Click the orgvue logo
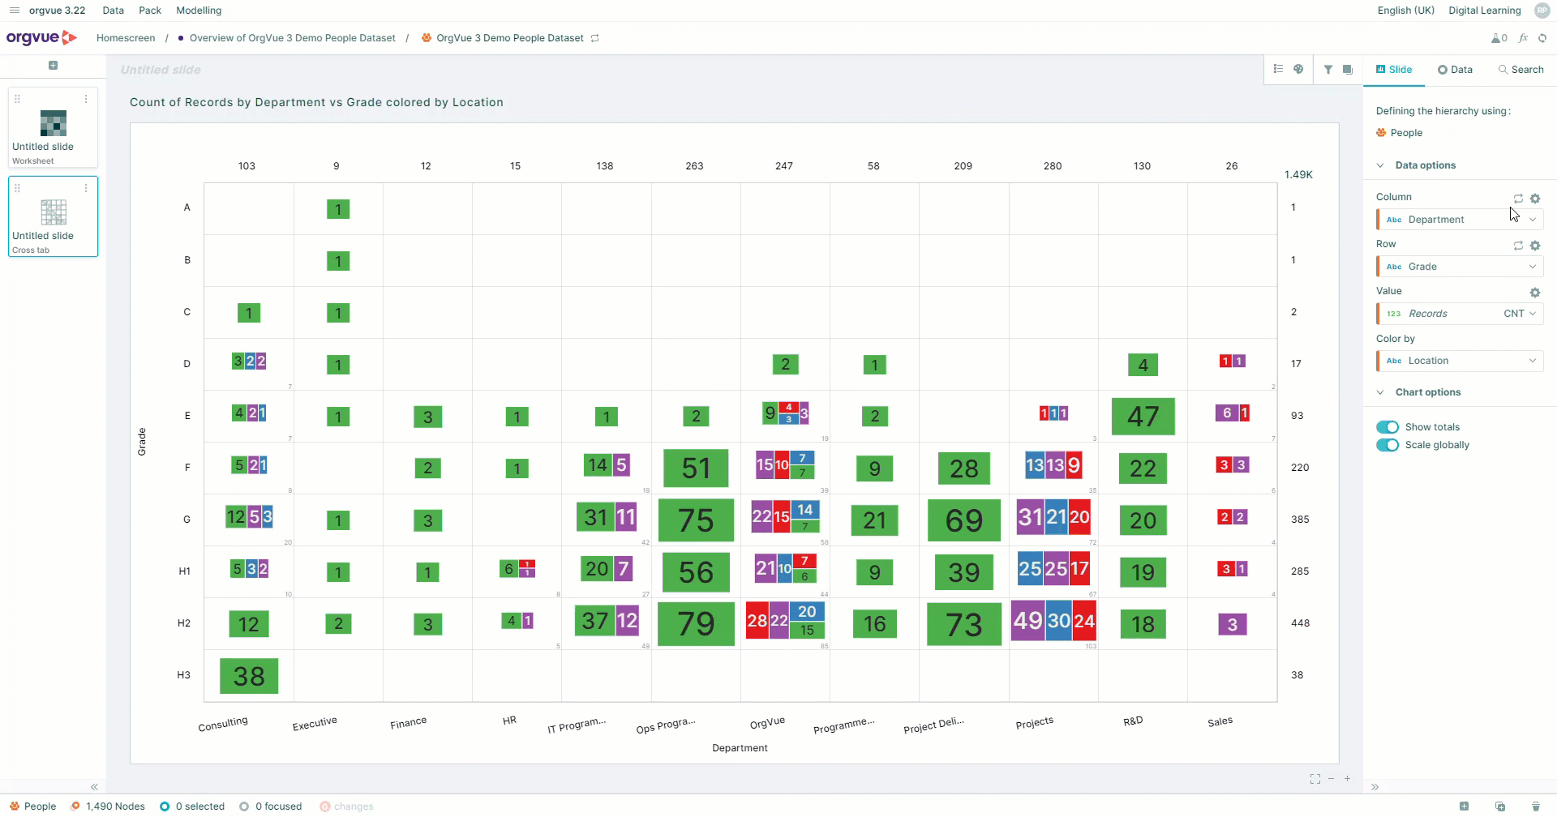Viewport: 1557px width, 817px height. (41, 37)
